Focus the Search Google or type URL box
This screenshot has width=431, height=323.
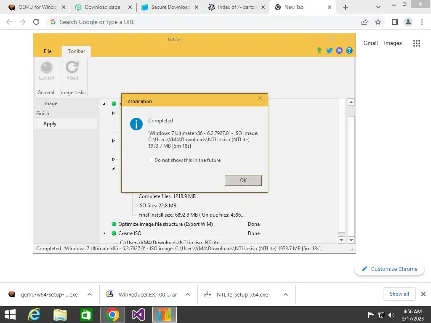click(x=203, y=22)
